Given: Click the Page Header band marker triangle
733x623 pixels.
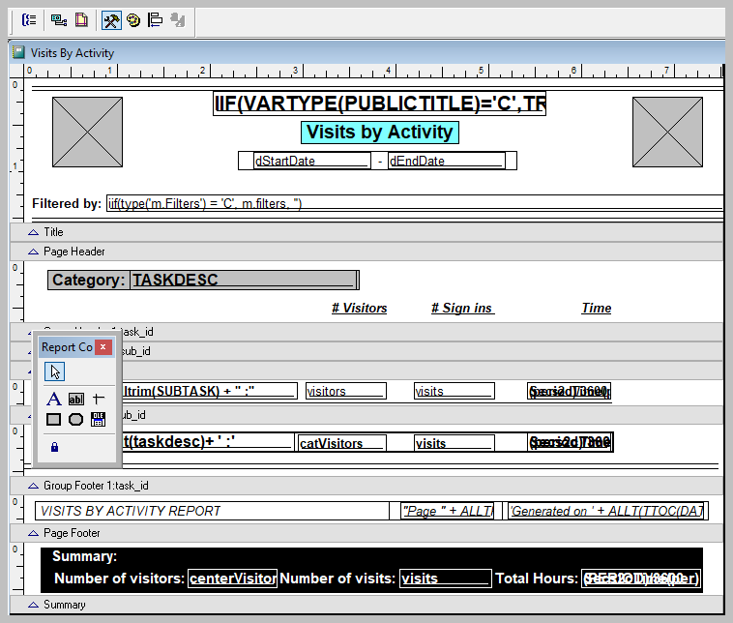Looking at the screenshot, I should click(x=33, y=252).
